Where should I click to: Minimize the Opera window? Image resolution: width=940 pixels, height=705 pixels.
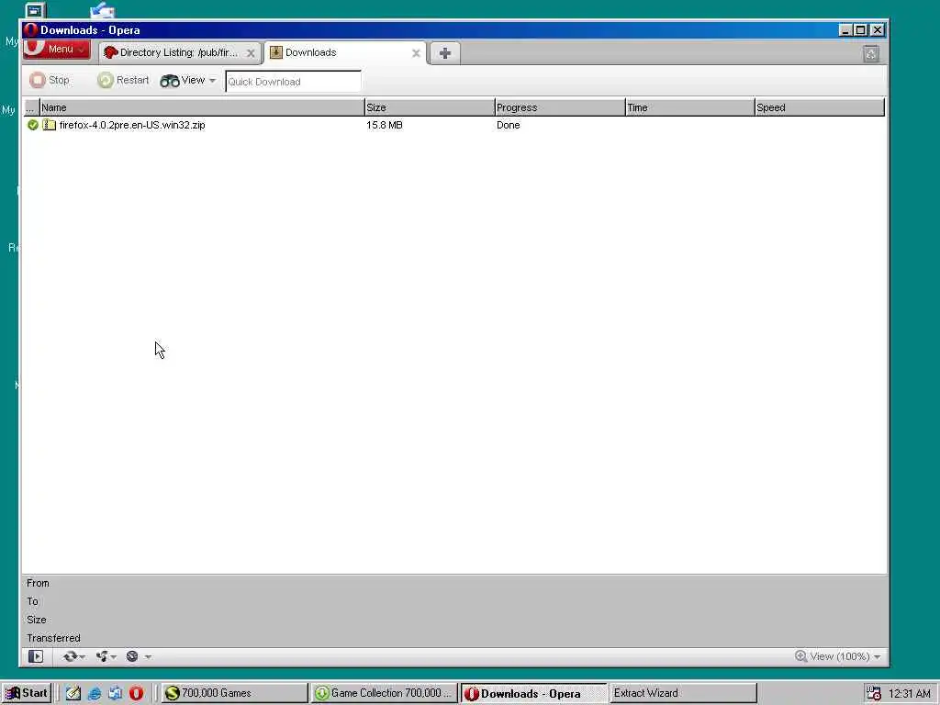tap(845, 30)
